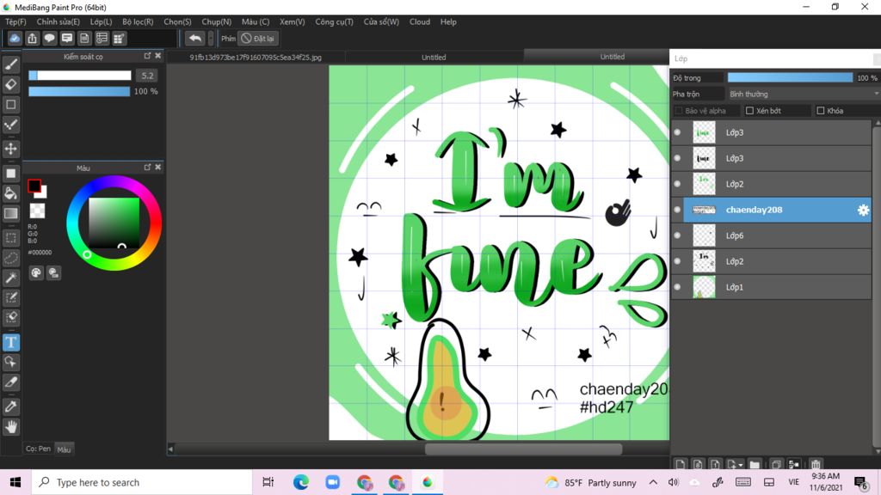881x495 pixels.
Task: Click the black foreground color swatch
Action: [34, 186]
